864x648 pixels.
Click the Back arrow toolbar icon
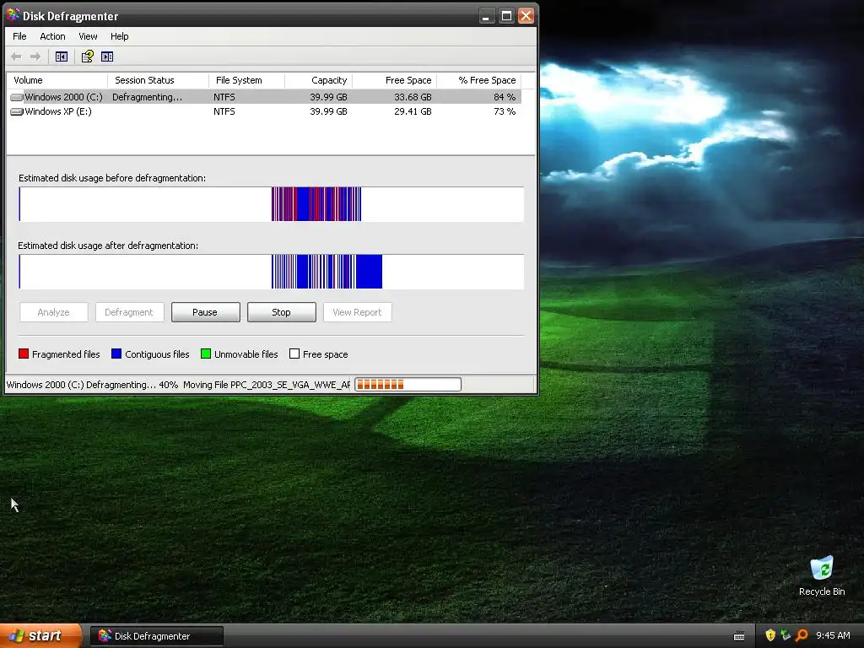coord(17,57)
